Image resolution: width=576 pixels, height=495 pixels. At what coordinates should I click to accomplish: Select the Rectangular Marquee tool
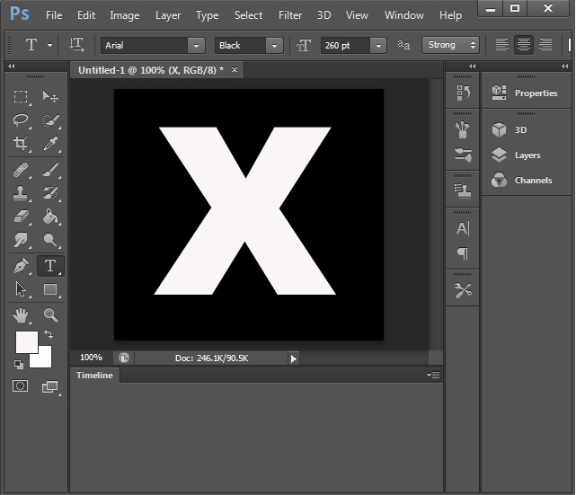coord(21,97)
